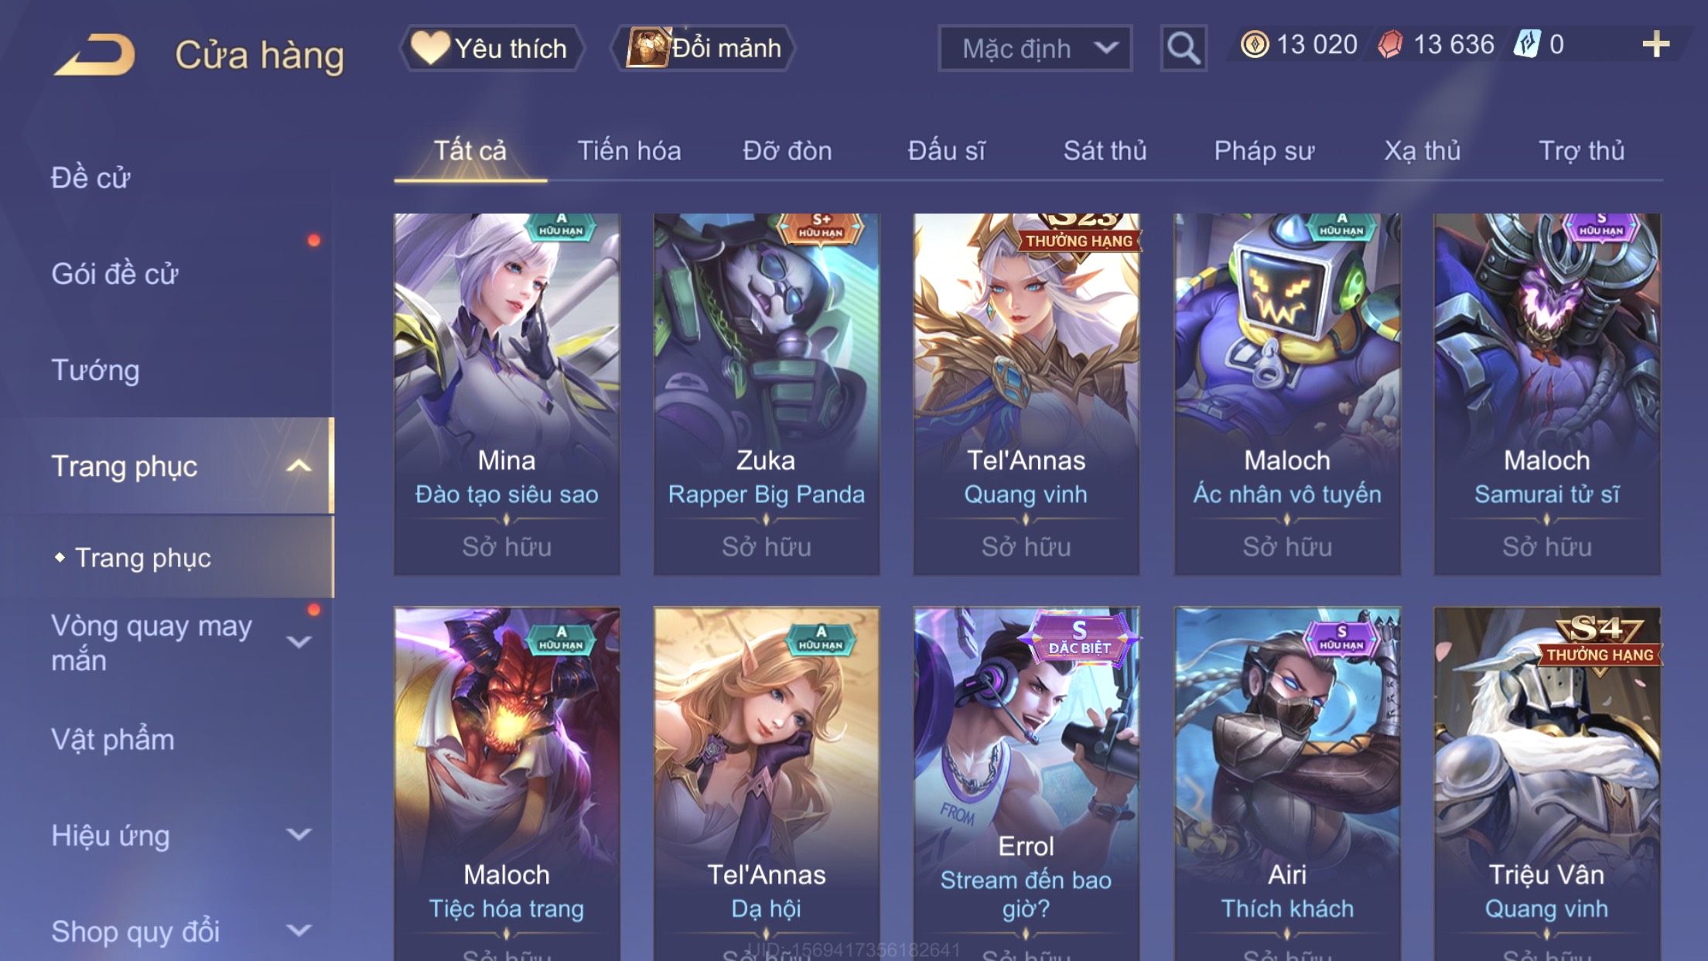This screenshot has width=1708, height=961.
Task: Switch to the Sát thủ tab
Action: [x=1105, y=150]
